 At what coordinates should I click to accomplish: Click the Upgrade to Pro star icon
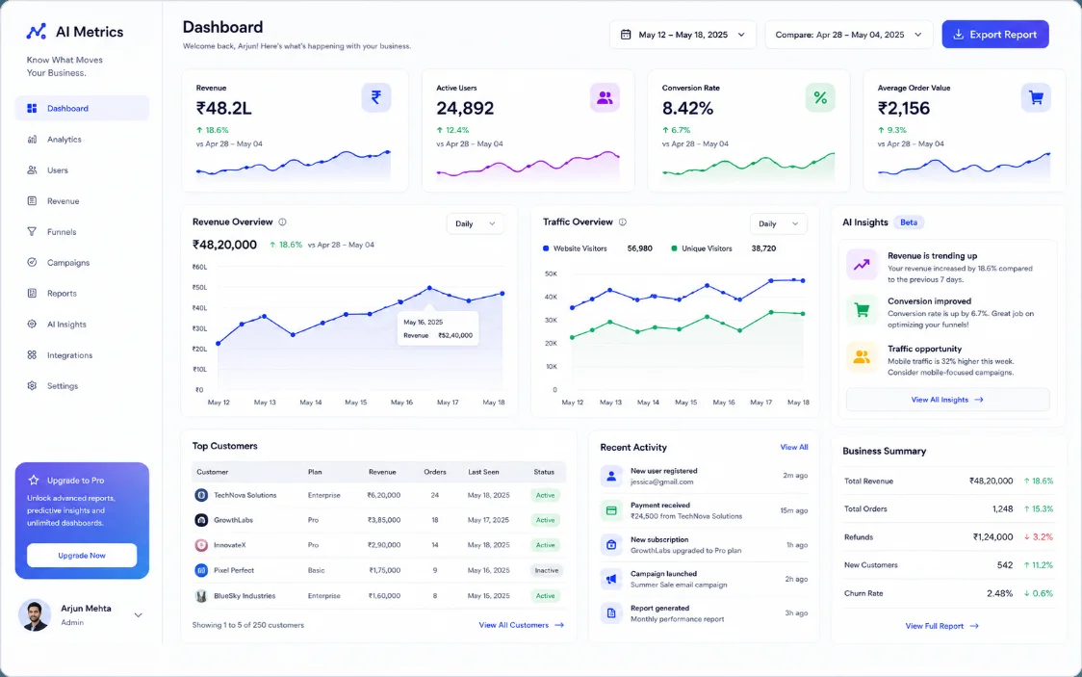pyautogui.click(x=33, y=480)
